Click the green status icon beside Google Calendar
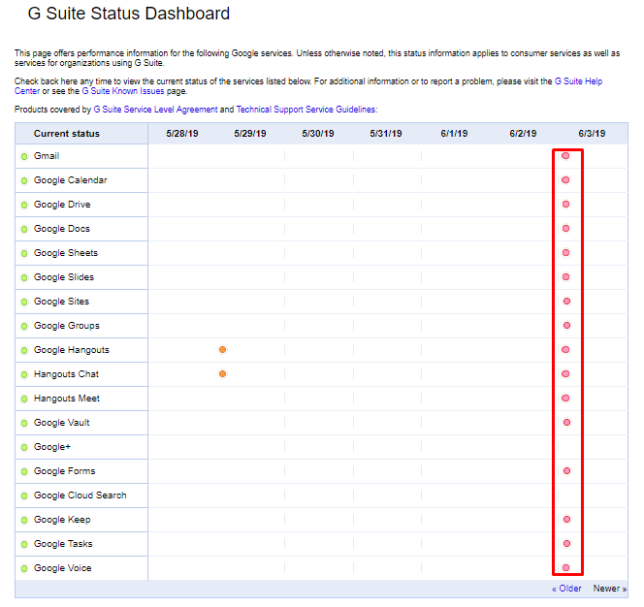Screen dimensions: 644x607 [24, 180]
